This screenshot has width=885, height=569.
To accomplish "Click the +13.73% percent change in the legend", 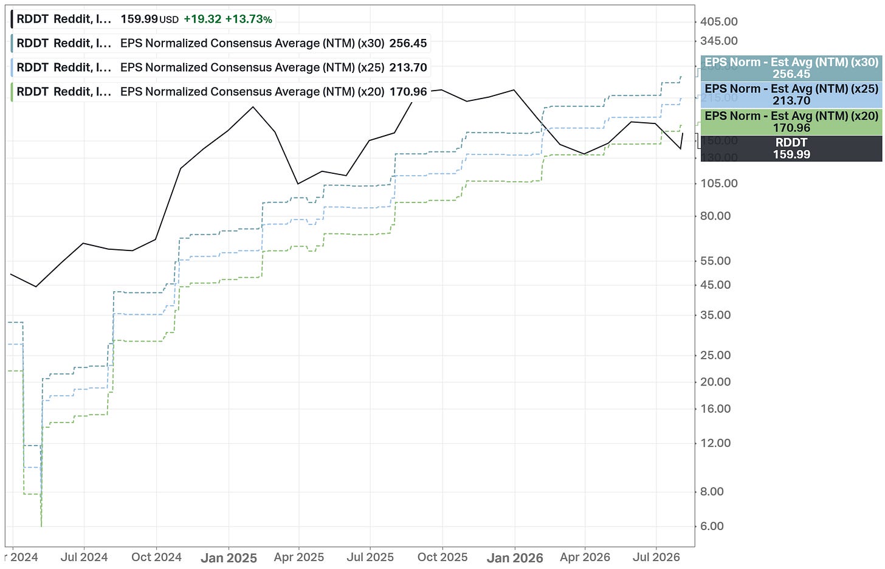I will (x=249, y=19).
